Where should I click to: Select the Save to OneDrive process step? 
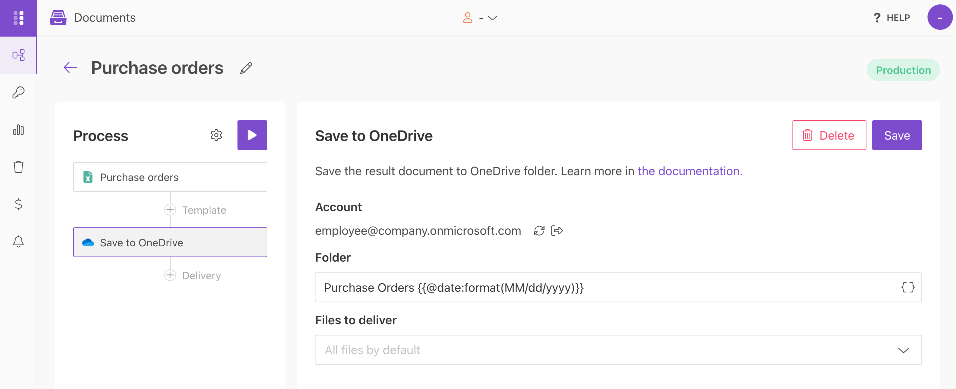170,242
